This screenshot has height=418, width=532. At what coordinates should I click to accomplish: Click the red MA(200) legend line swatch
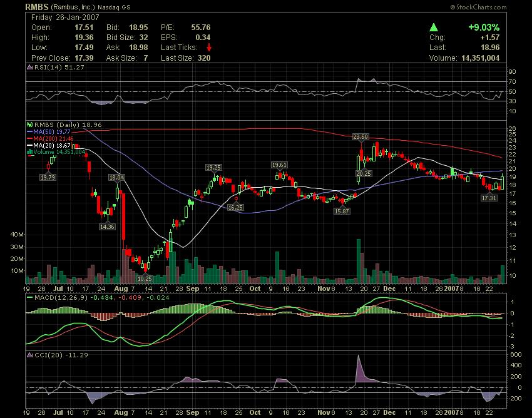coord(29,138)
